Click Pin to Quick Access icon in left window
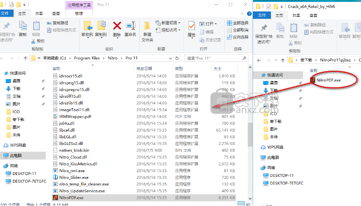361x206 pixels. tap(7, 26)
